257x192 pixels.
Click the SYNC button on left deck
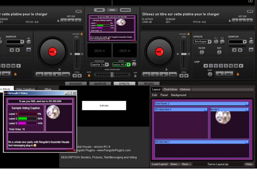point(66,75)
